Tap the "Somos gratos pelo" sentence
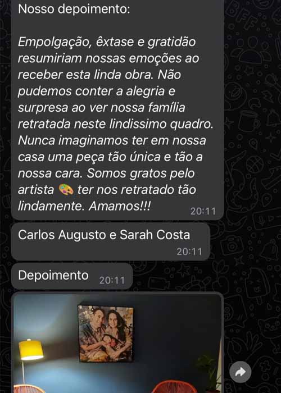 tap(140, 173)
